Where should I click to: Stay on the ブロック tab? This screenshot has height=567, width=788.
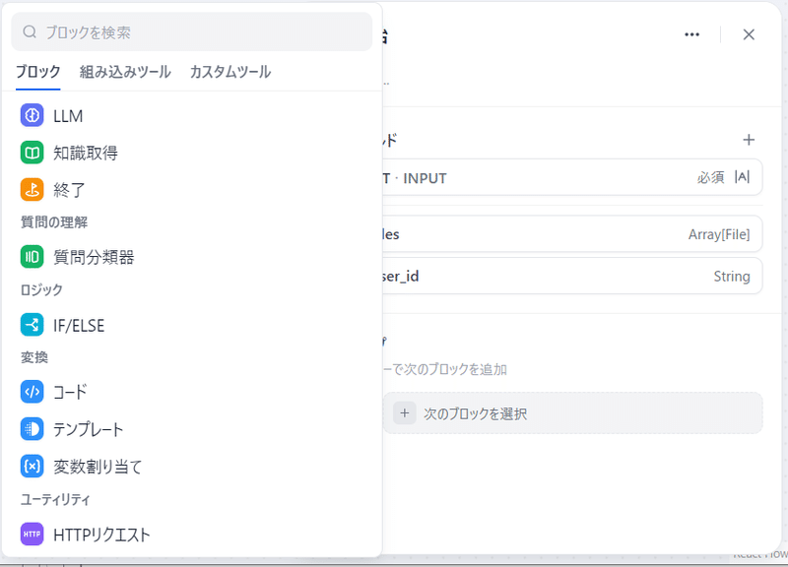click(36, 73)
